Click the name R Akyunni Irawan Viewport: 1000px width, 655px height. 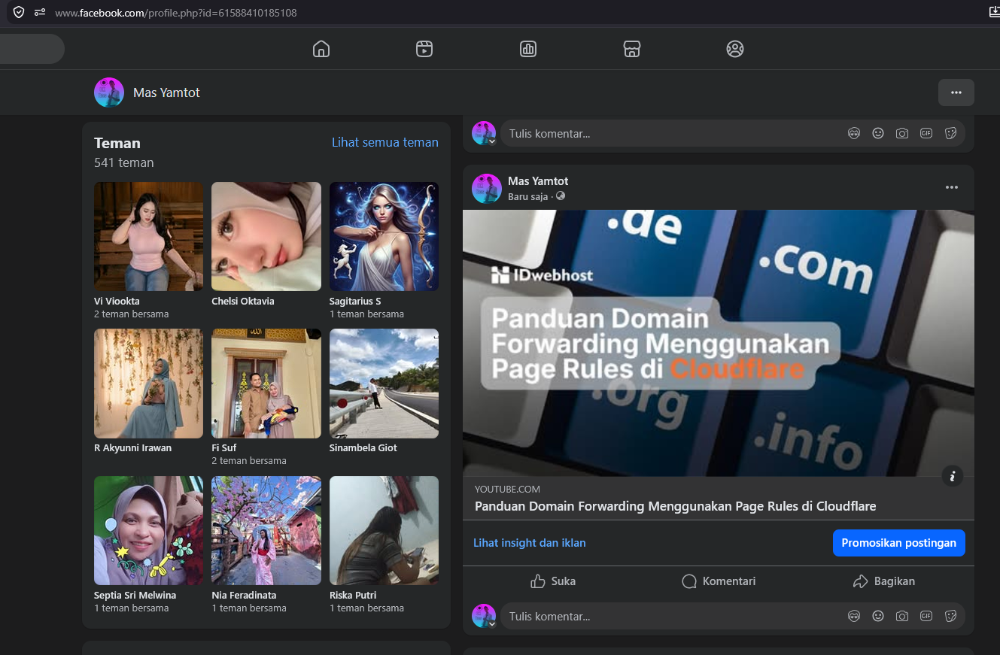(x=132, y=448)
